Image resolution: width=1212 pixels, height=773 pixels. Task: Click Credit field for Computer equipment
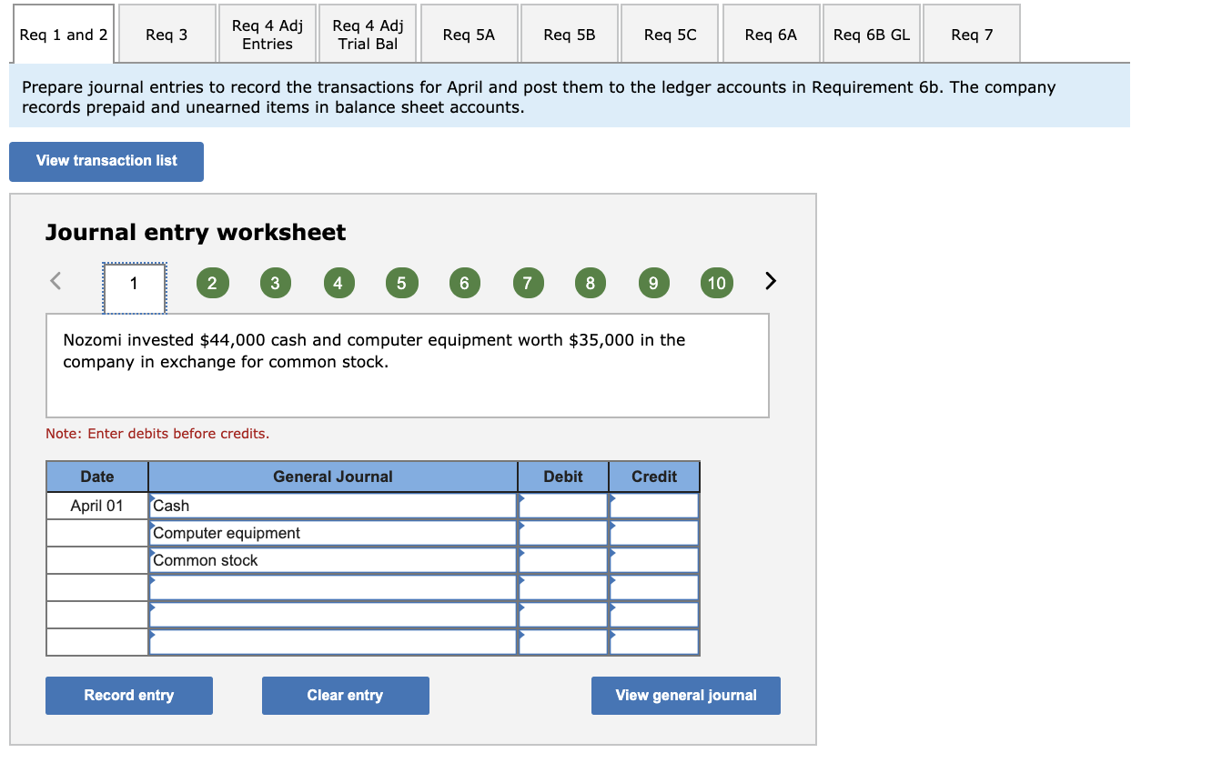coord(654,533)
